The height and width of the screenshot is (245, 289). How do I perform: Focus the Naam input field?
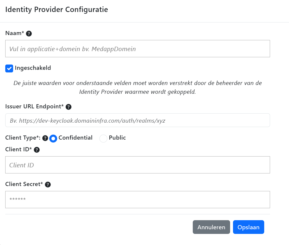click(x=138, y=49)
